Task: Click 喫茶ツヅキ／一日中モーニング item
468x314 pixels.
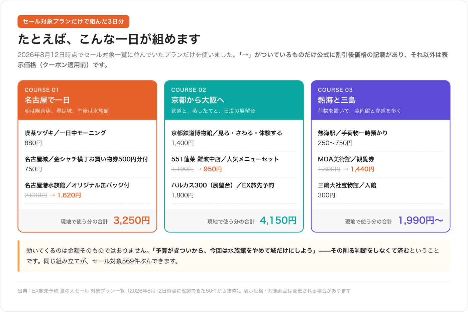Action: tap(65, 133)
